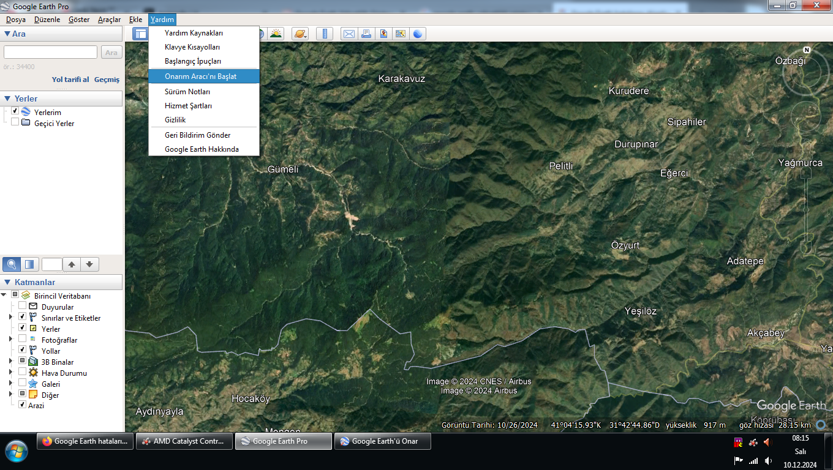
Task: Select Onarım Aracı'nı Başlat menu entry
Action: coord(204,76)
